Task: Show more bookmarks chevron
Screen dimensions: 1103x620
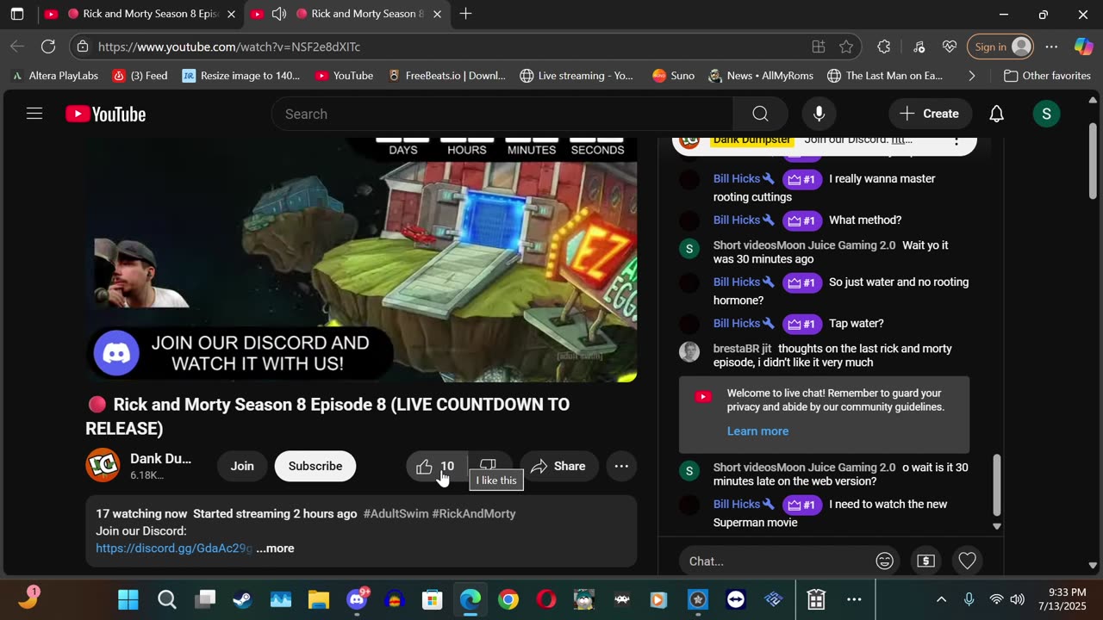Action: click(972, 76)
